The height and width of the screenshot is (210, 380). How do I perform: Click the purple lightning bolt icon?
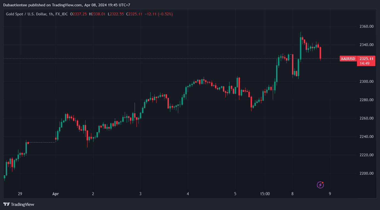coord(320,185)
